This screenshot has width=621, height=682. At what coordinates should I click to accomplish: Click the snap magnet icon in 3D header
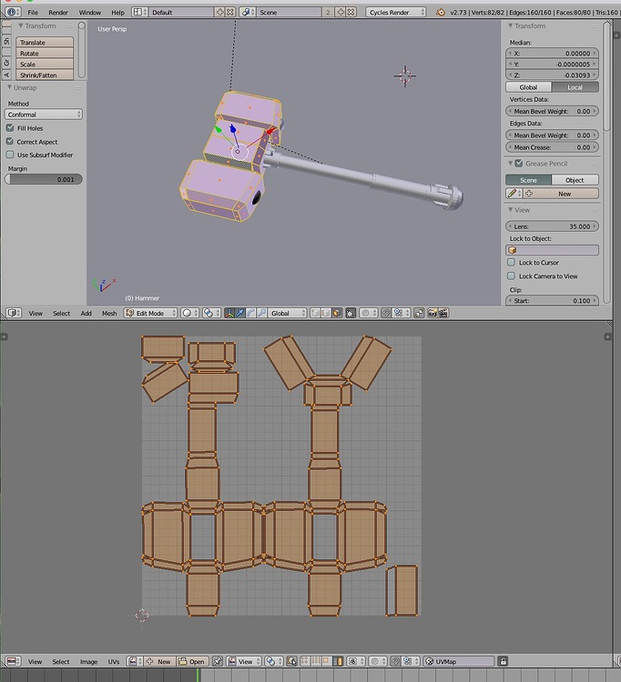(386, 313)
